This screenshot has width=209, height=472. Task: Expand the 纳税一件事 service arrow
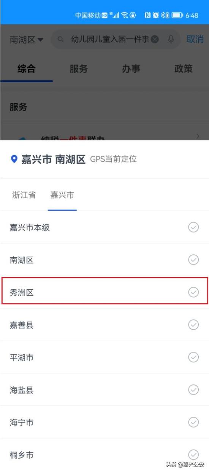tap(198, 136)
